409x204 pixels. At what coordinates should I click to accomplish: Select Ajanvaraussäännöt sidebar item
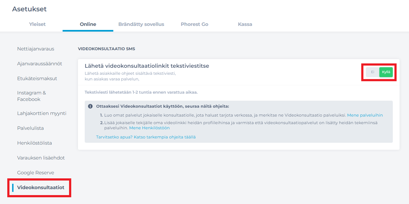click(40, 64)
